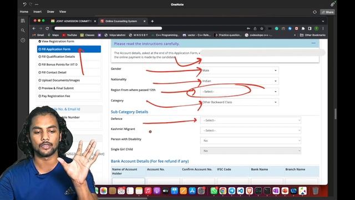Open the Grammarly extension icon
The width and height of the screenshot is (355, 200).
pyautogui.click(x=277, y=28)
